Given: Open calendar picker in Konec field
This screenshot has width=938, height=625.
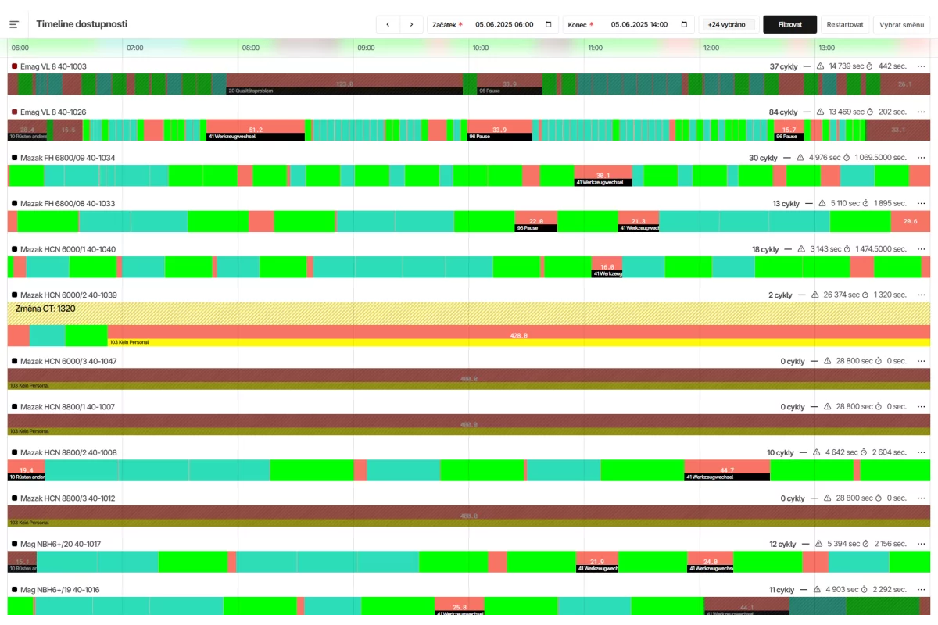Looking at the screenshot, I should pyautogui.click(x=684, y=24).
